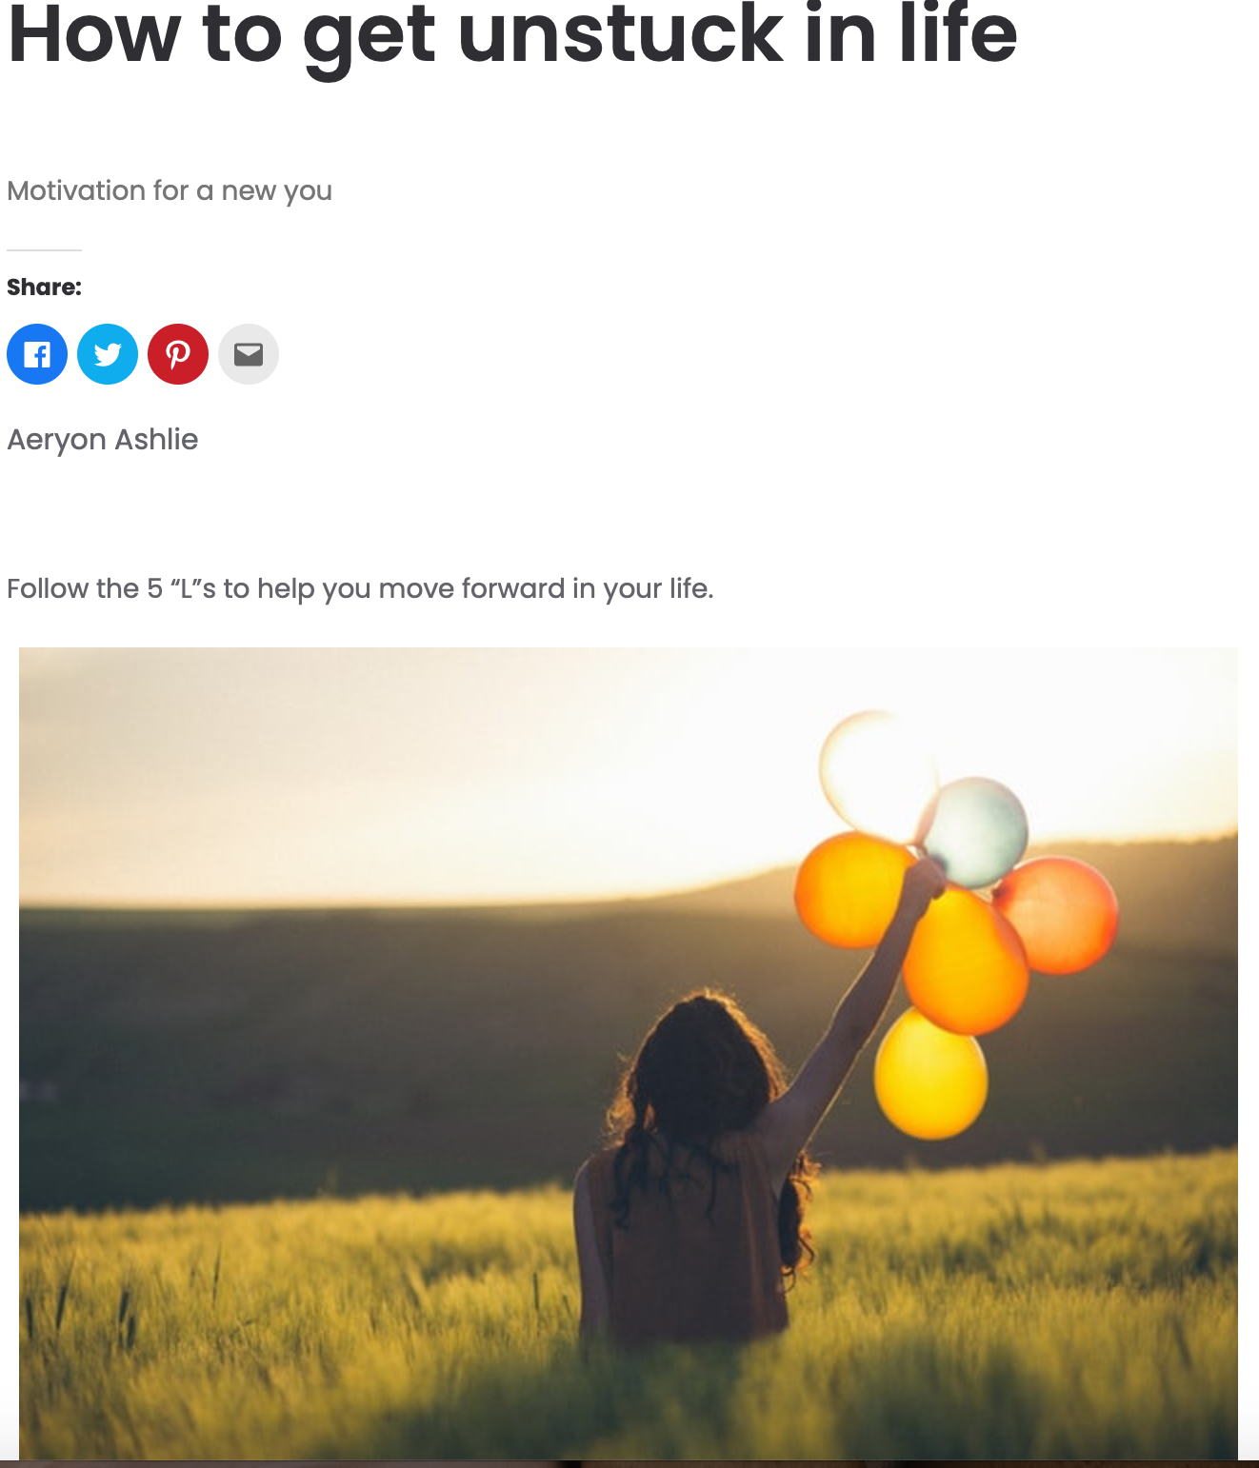The image size is (1259, 1468).
Task: Pin the article on Pinterest
Action: pyautogui.click(x=178, y=354)
